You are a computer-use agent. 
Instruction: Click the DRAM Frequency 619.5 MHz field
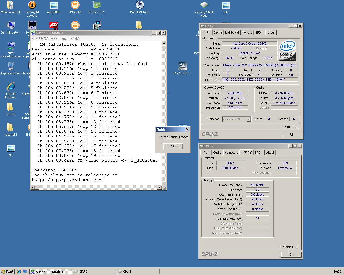coord(257,185)
